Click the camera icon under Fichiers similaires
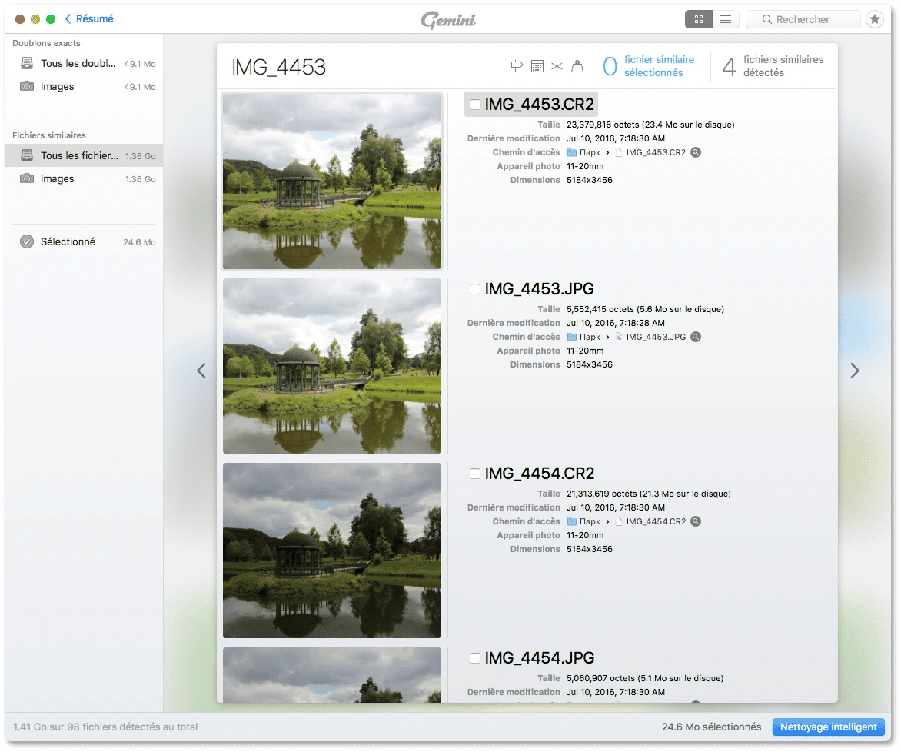Viewport: 901px width, 752px height. [26, 179]
